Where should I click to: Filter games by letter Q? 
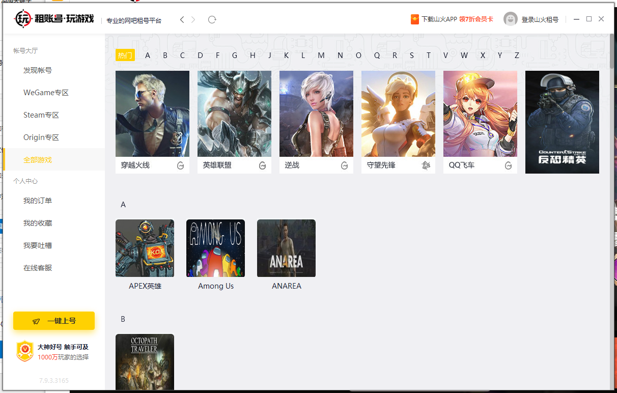tap(377, 55)
